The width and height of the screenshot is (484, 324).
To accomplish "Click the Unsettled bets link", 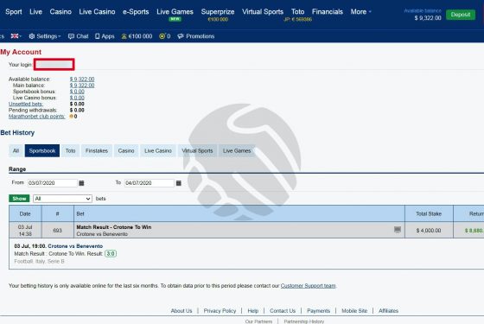I will (x=26, y=104).
